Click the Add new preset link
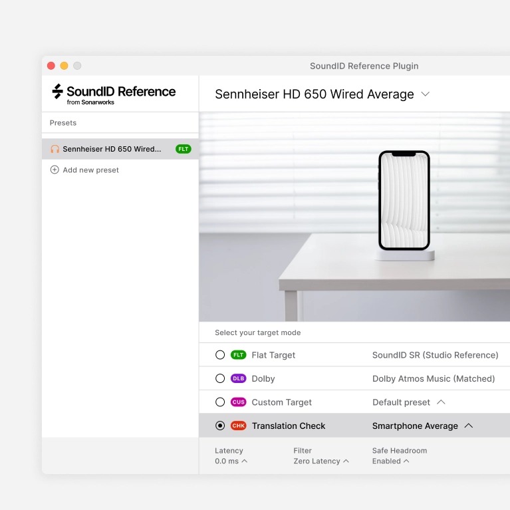The image size is (510, 510). point(90,170)
